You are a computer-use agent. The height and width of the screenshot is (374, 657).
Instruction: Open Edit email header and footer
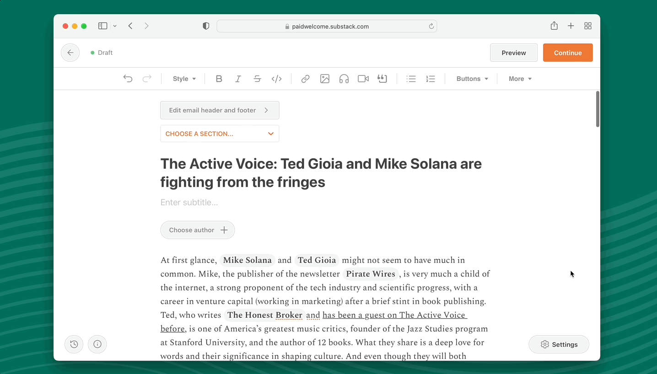tap(220, 110)
